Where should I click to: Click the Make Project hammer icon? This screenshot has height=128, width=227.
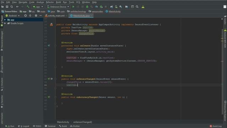(x=28, y=7)
